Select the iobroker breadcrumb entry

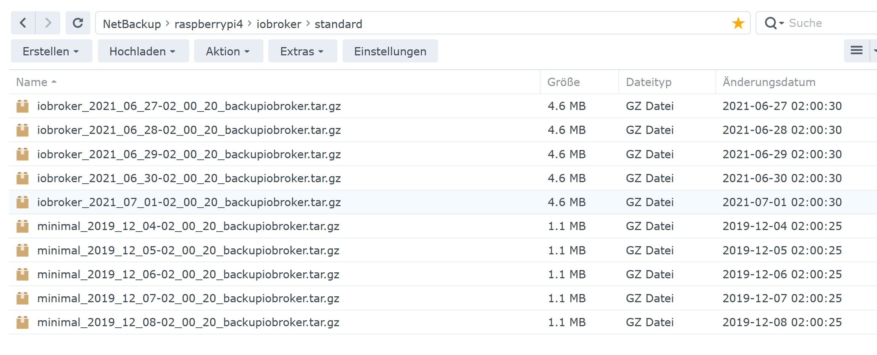pos(278,24)
